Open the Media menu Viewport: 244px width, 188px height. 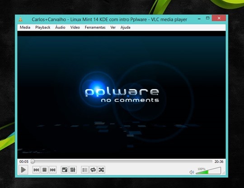tap(25, 28)
